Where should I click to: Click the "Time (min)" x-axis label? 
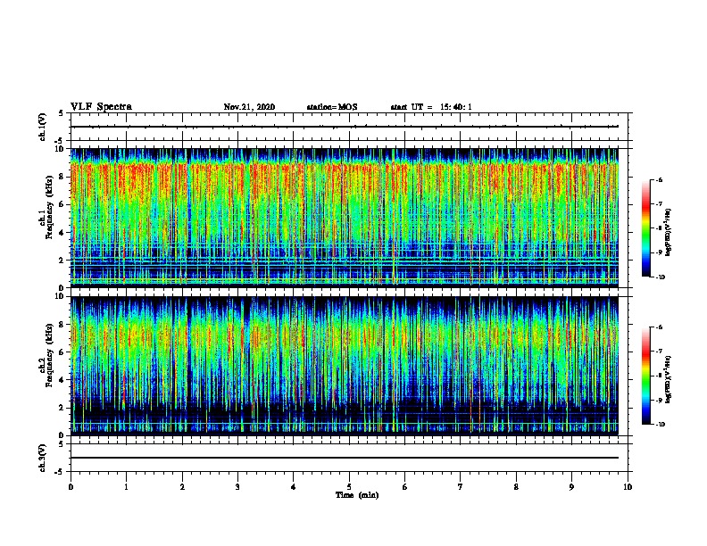[357, 495]
